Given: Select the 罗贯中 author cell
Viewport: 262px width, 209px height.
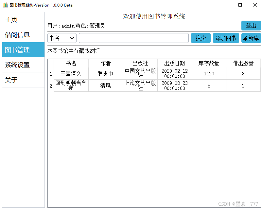Looking at the screenshot, I should click(106, 73).
